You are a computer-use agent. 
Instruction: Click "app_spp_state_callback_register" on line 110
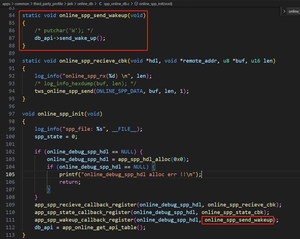coord(83,212)
